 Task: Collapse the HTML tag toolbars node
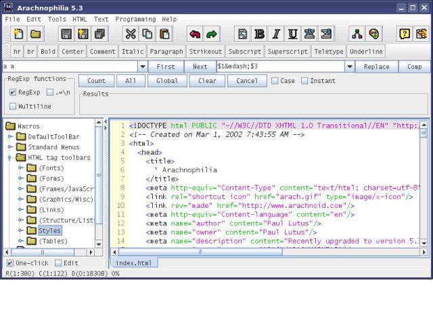[10, 157]
